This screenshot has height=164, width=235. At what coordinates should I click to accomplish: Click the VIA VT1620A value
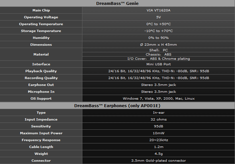[x=159, y=10]
